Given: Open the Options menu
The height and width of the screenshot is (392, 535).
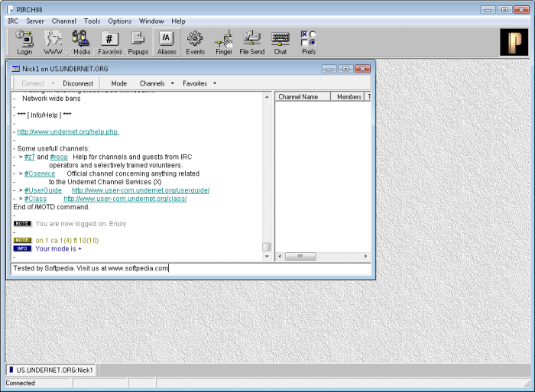Looking at the screenshot, I should (120, 21).
